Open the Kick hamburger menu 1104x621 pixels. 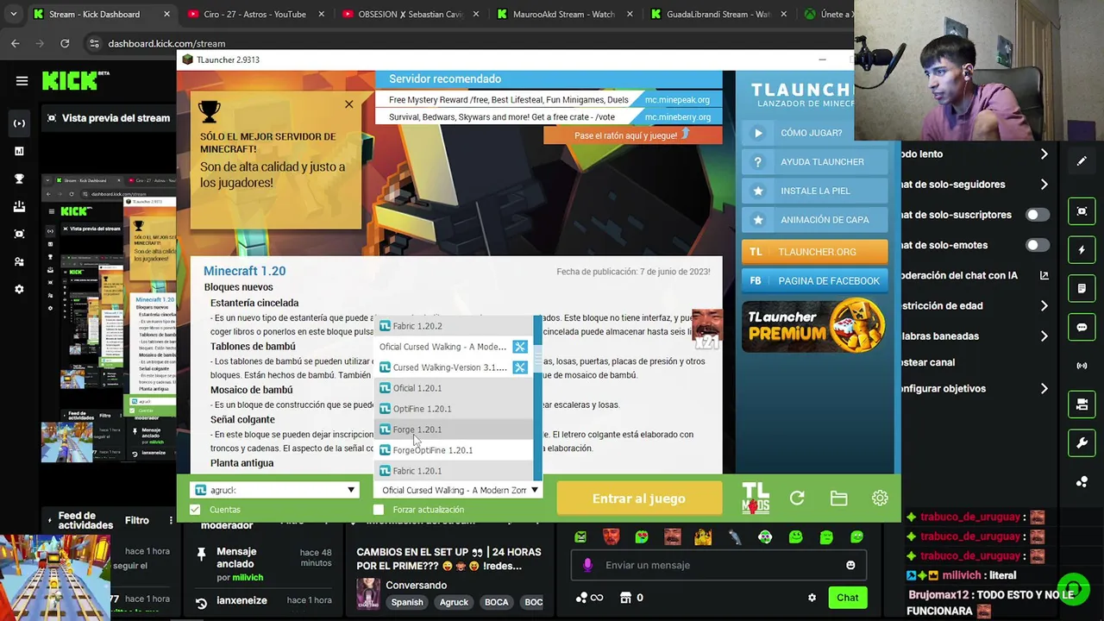click(22, 81)
